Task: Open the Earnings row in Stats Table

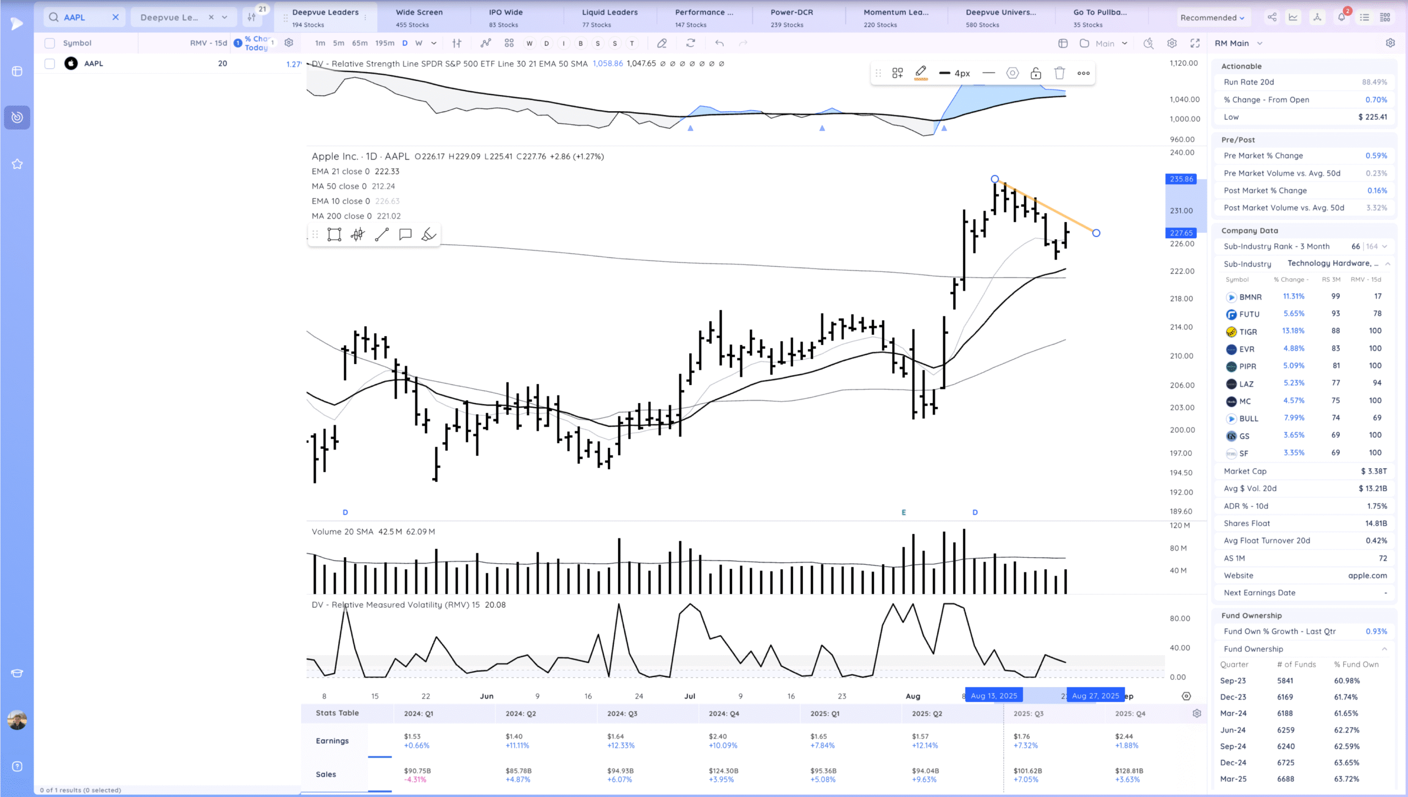Action: pos(332,741)
